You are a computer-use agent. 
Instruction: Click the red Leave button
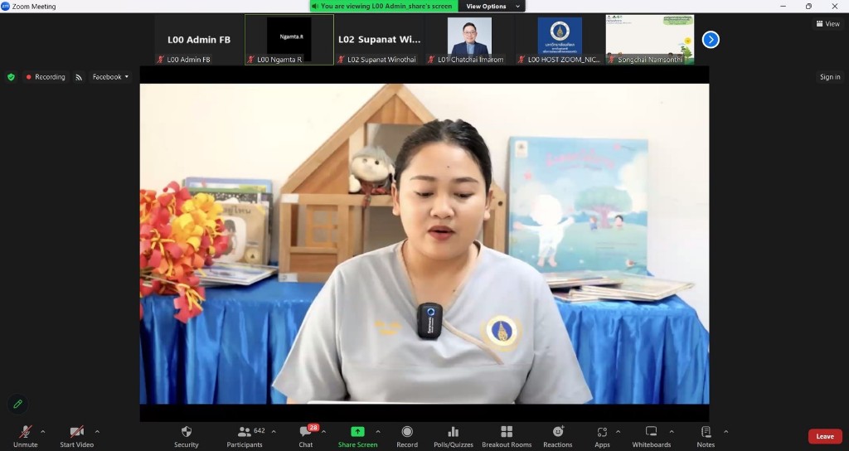(x=825, y=436)
